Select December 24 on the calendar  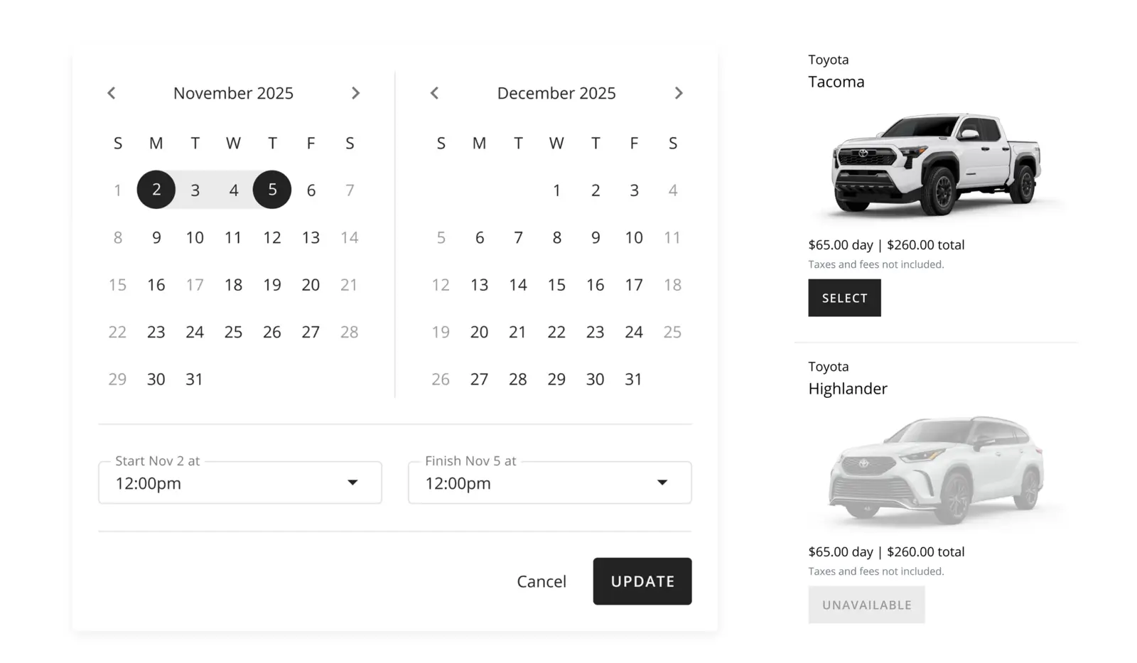pos(634,332)
